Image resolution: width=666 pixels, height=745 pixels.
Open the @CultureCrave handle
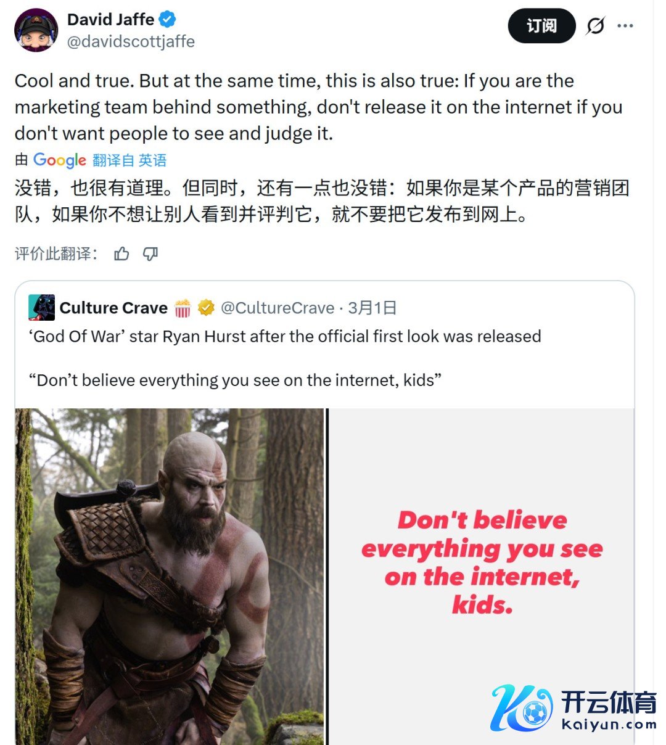coord(277,308)
